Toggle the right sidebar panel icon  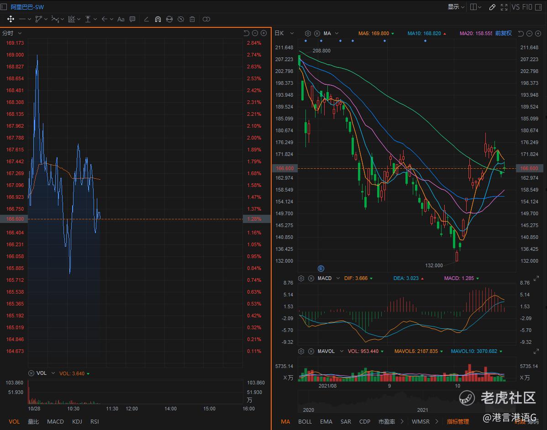pos(539,7)
